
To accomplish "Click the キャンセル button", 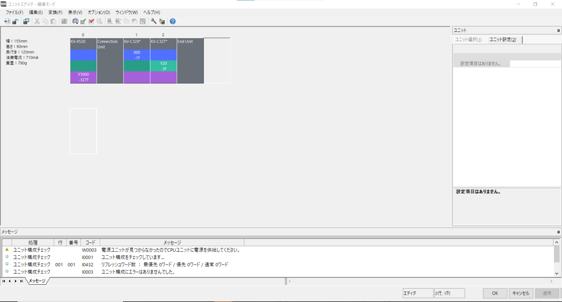I will (x=520, y=293).
